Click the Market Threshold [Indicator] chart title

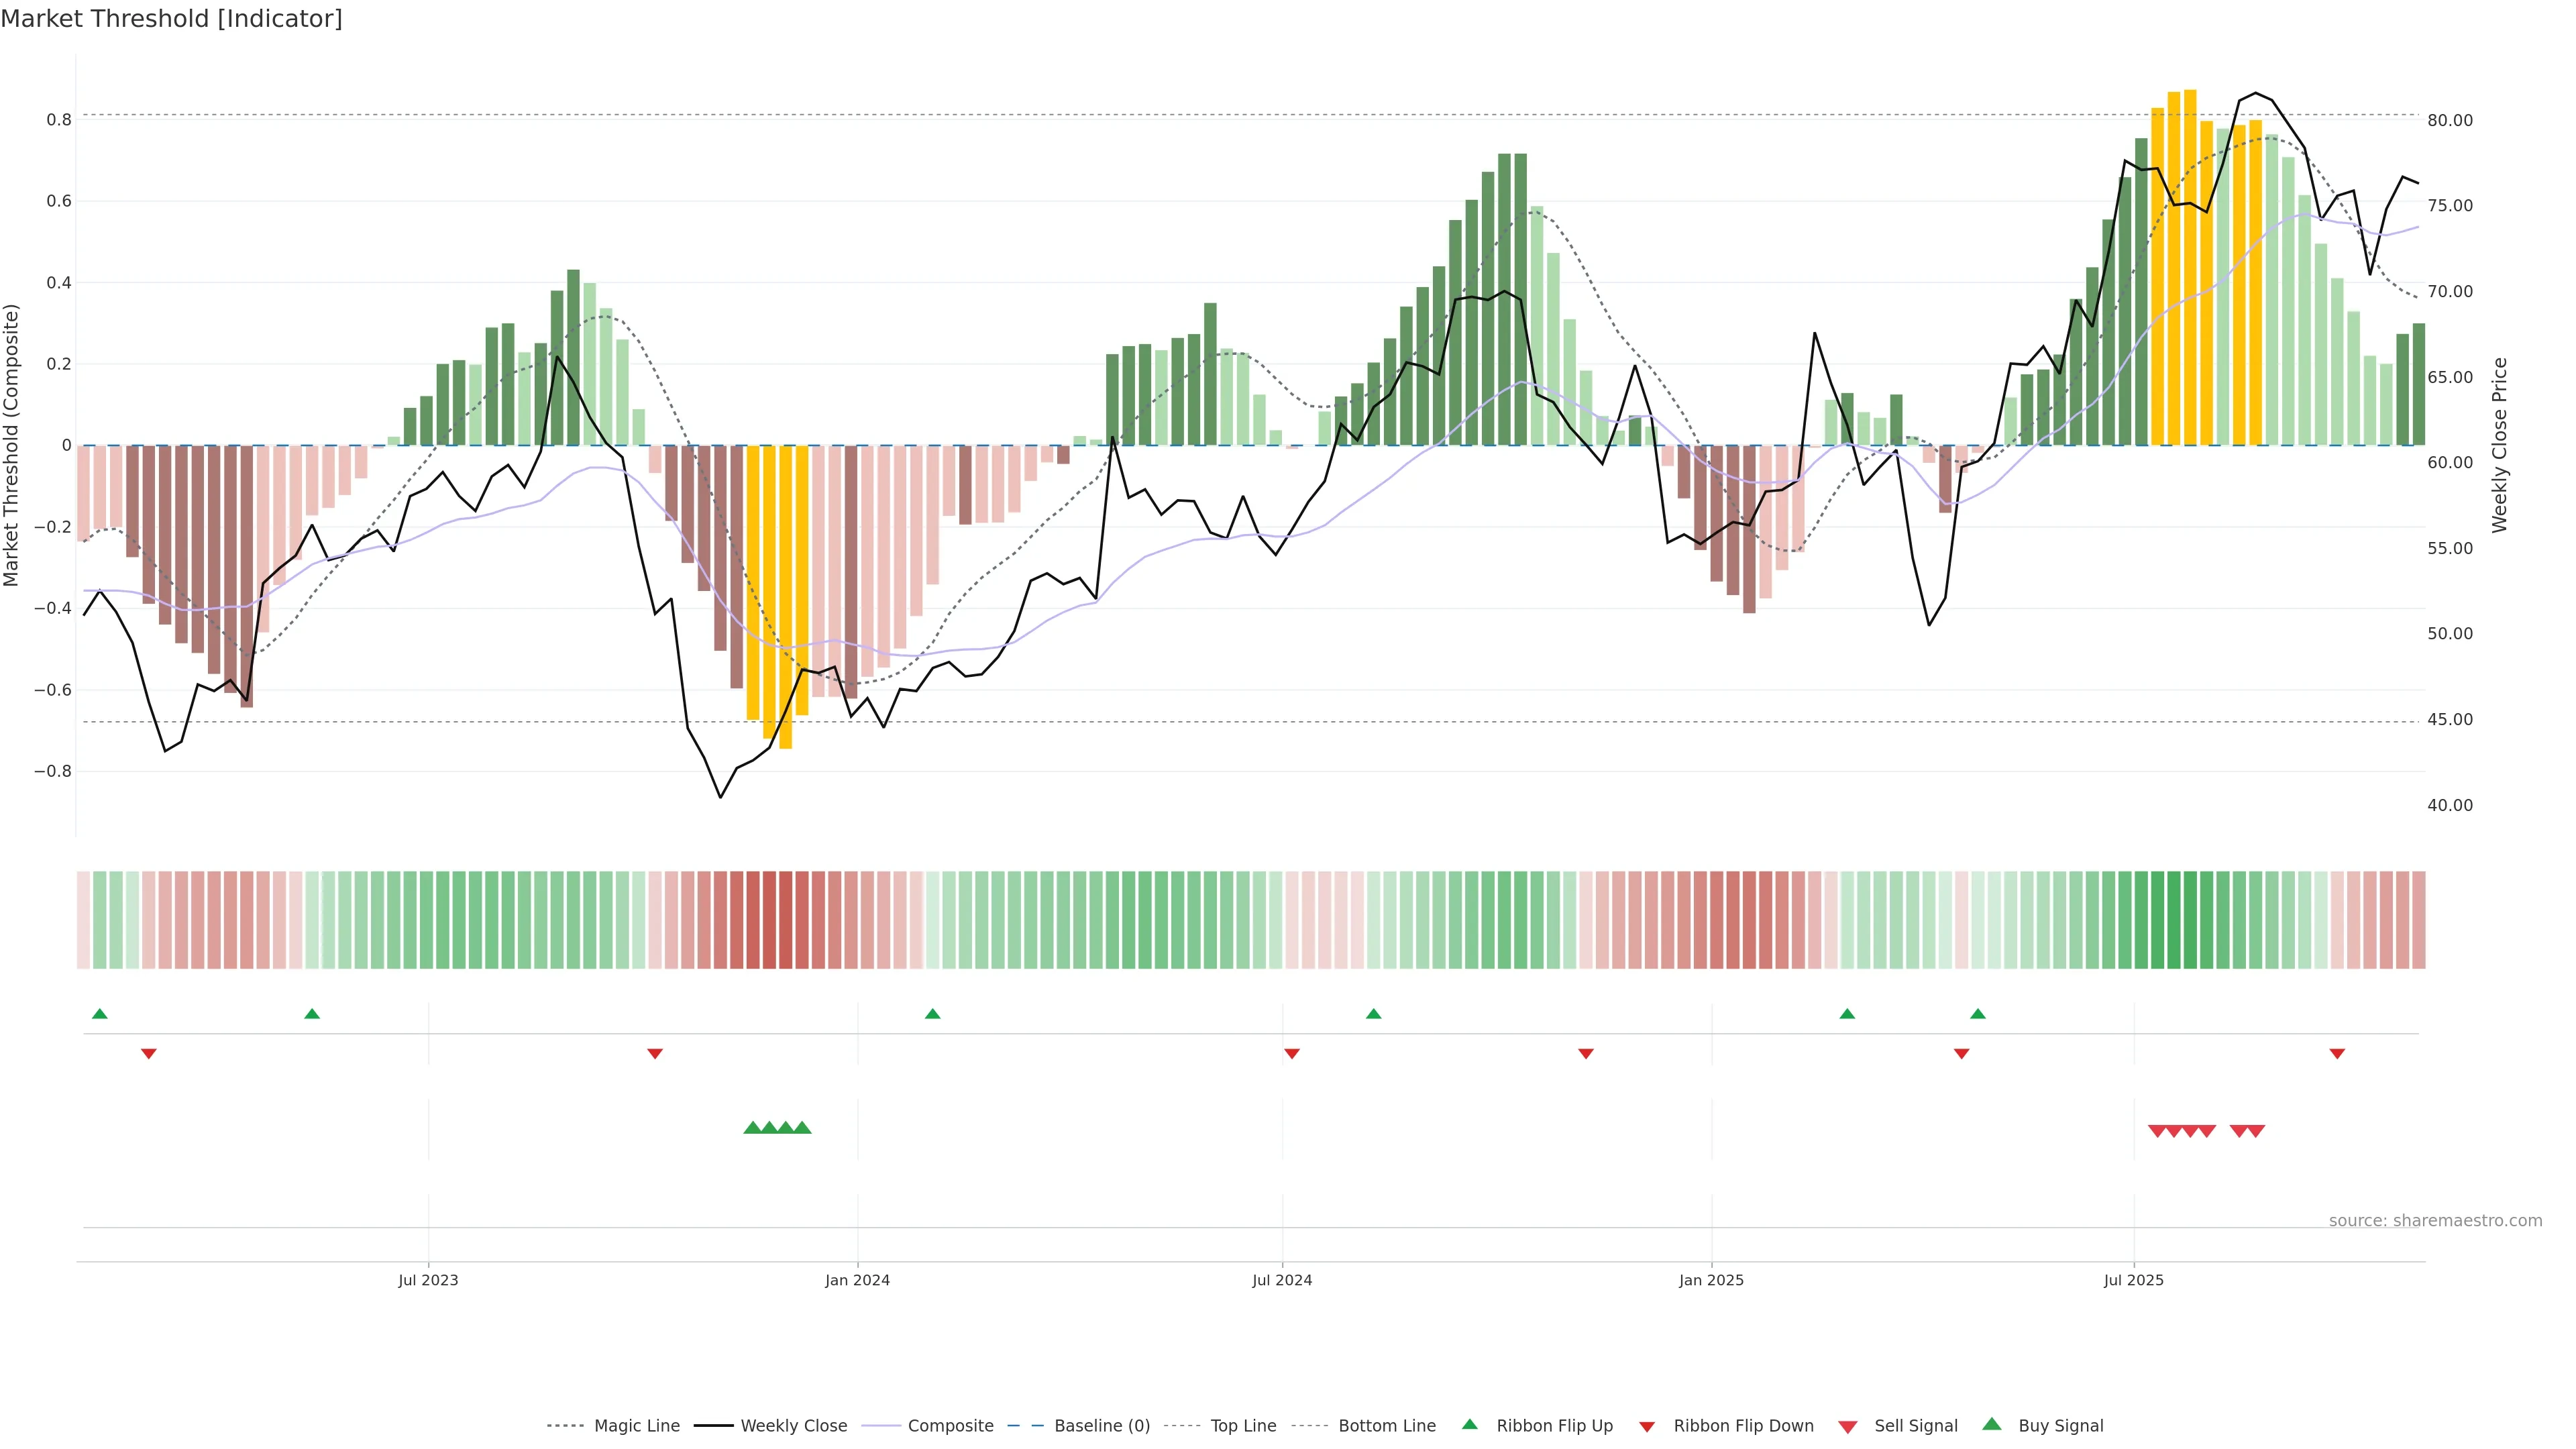click(x=171, y=19)
